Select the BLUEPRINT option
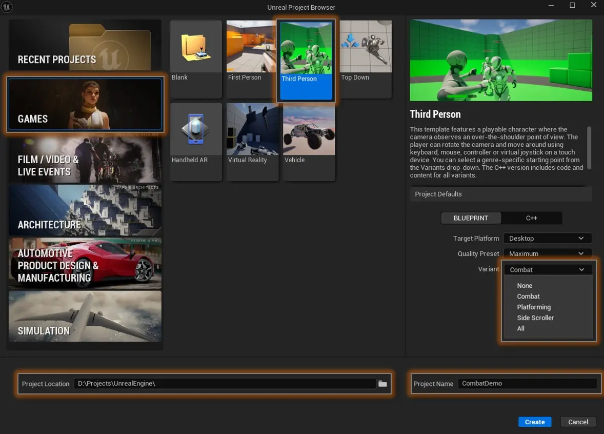Image resolution: width=604 pixels, height=434 pixels. coord(470,218)
